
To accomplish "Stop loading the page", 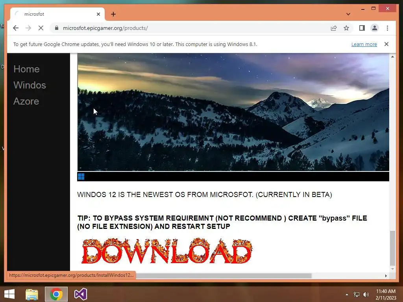I will (41, 28).
